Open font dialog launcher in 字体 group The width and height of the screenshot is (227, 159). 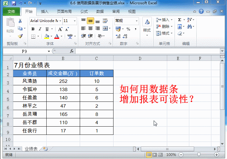pyautogui.click(x=75, y=43)
